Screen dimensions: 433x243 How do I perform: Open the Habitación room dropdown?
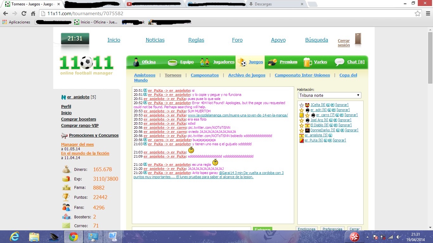pyautogui.click(x=329, y=95)
